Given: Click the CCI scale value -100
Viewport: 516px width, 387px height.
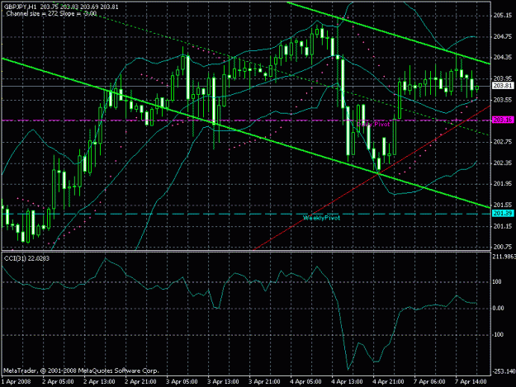Looking at the screenshot, I should [x=498, y=334].
